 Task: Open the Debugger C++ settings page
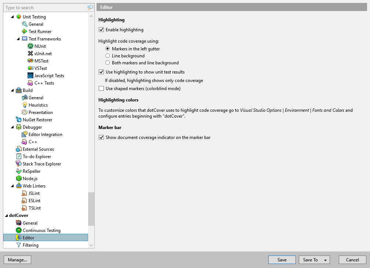33,142
